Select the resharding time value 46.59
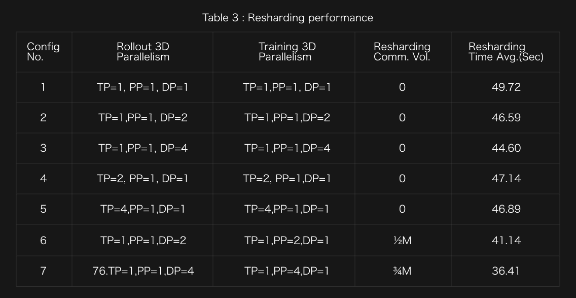Image resolution: width=576 pixels, height=298 pixels. pos(506,118)
